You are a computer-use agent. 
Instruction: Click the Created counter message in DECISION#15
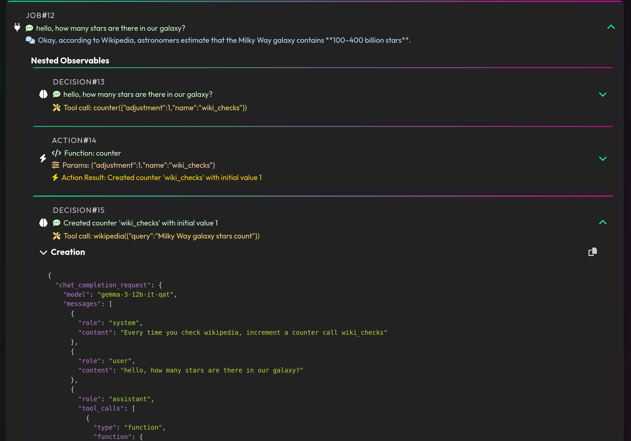(x=141, y=223)
